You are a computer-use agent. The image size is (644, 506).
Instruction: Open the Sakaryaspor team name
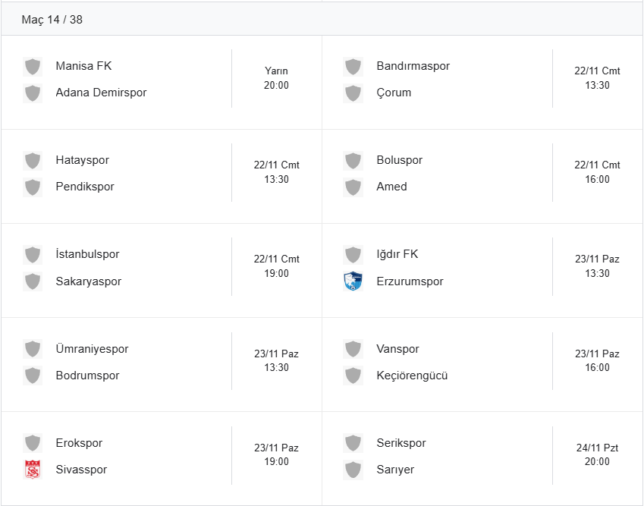pyautogui.click(x=88, y=281)
